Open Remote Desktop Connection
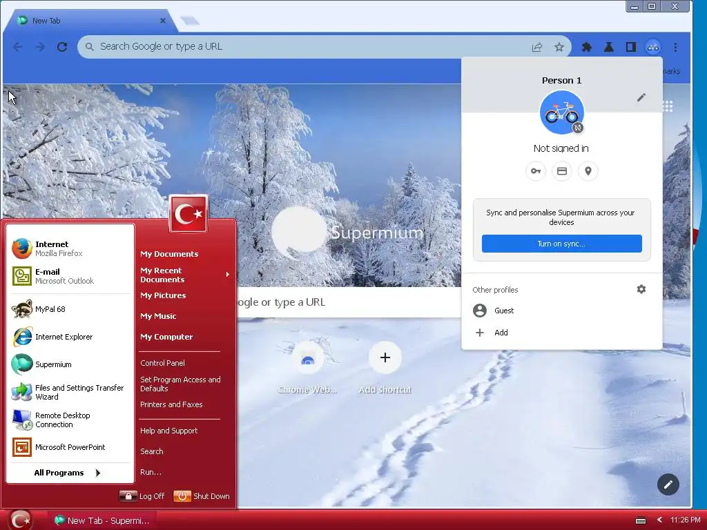This screenshot has width=707, height=530. [x=70, y=420]
